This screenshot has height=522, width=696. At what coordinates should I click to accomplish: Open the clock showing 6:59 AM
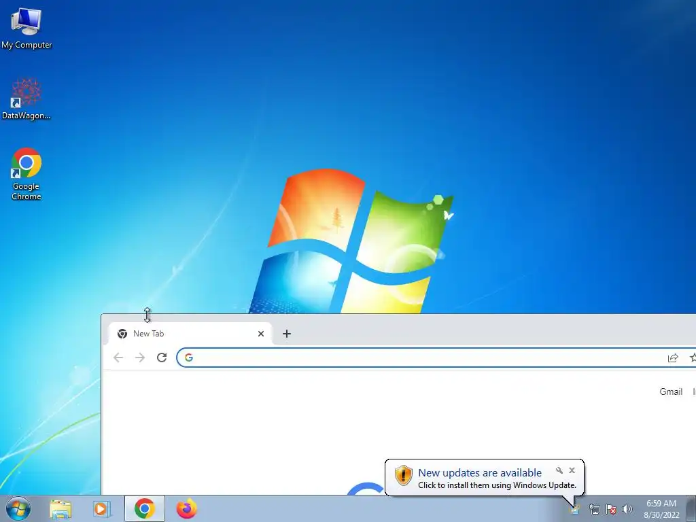point(661,508)
